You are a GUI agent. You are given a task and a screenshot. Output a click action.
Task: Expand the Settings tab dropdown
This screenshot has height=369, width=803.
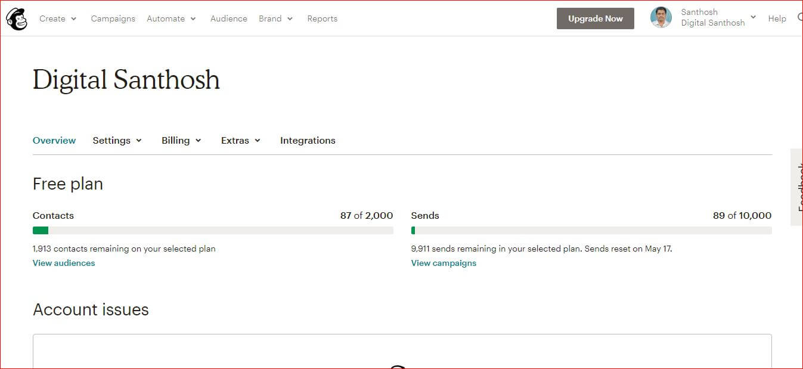tap(117, 141)
